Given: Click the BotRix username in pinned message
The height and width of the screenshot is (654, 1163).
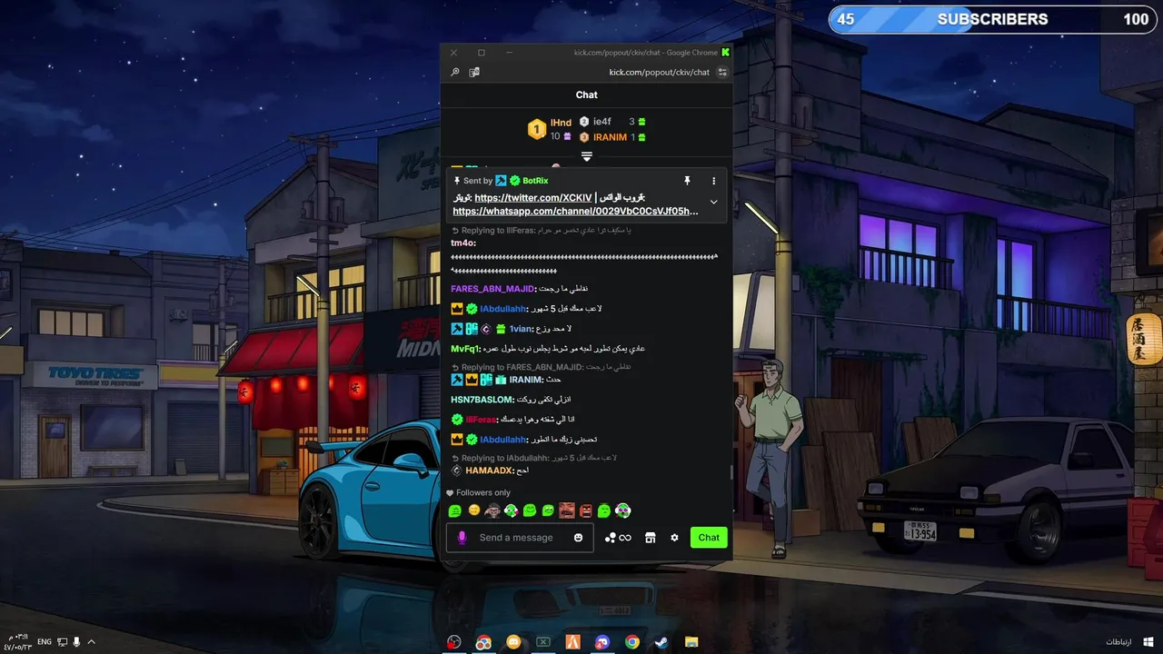Looking at the screenshot, I should point(535,181).
